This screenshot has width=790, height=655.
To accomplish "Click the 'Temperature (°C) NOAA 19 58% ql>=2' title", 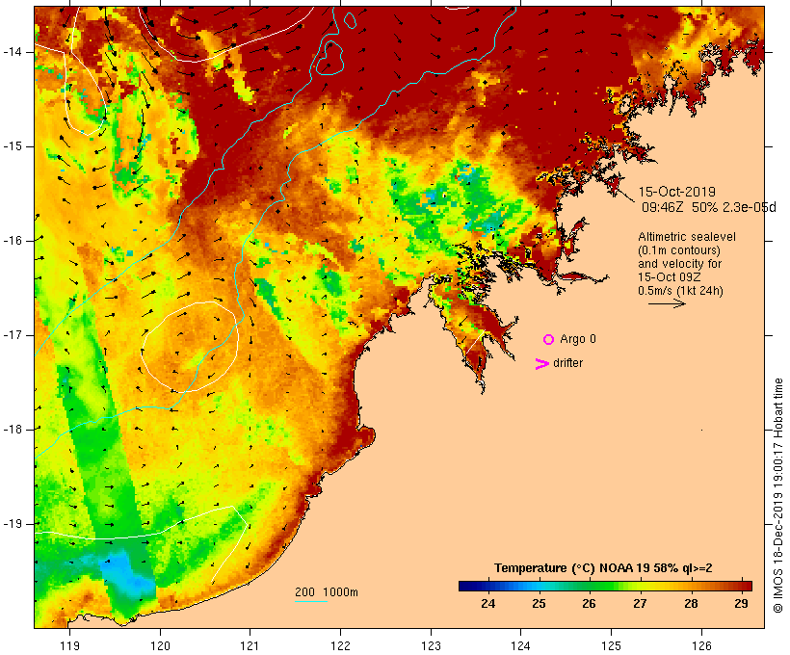I will [603, 568].
